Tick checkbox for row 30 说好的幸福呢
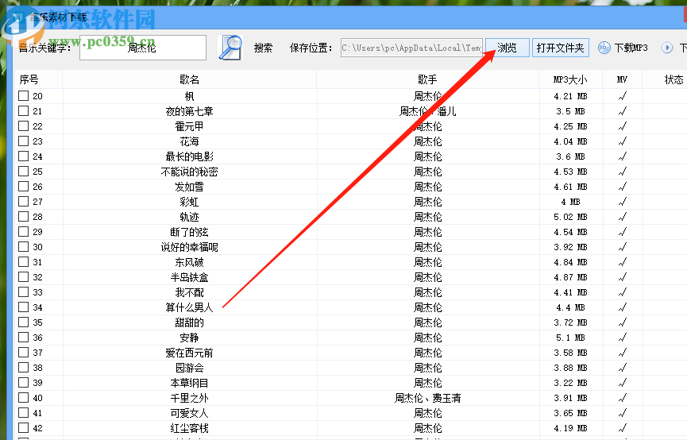This screenshot has height=440, width=687. click(24, 247)
